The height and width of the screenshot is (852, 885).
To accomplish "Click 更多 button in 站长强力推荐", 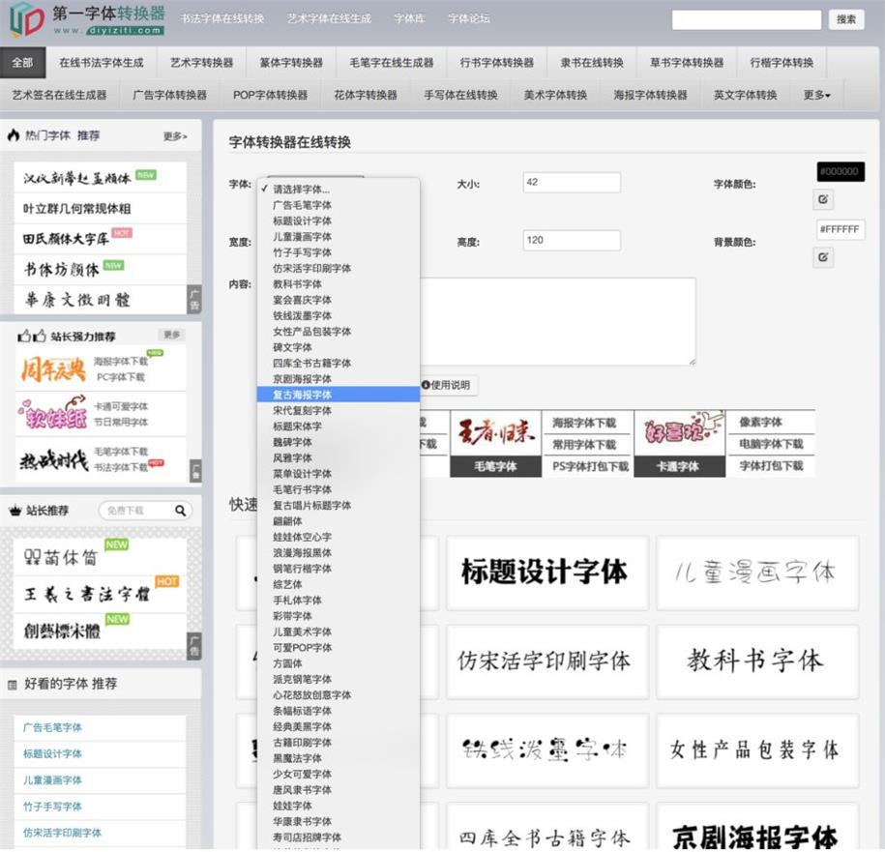I will point(171,335).
